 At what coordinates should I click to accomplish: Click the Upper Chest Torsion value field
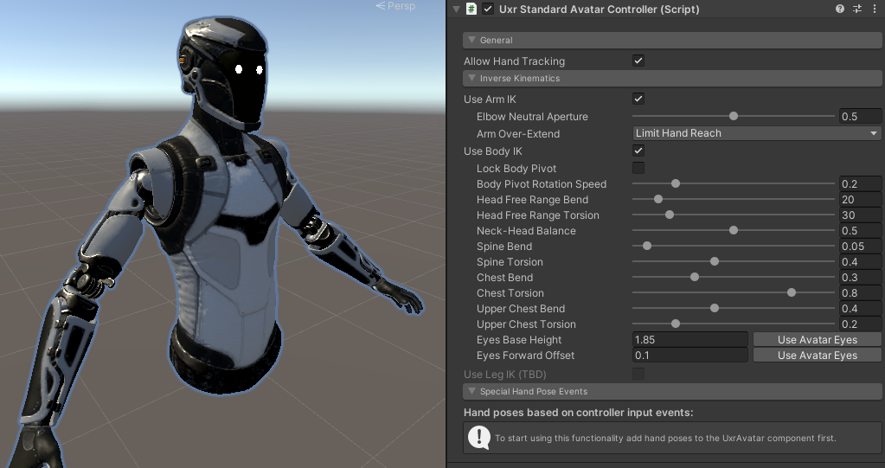(860, 324)
